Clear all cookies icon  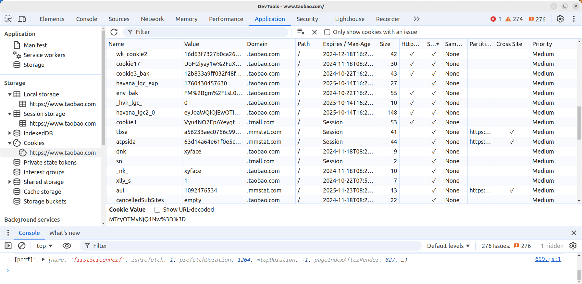click(x=301, y=32)
